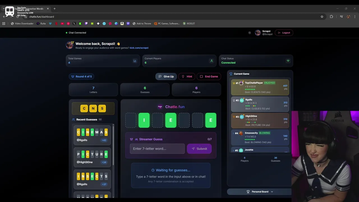Click the Round 4 of 5 badge
Viewport: 359px width, 202px height.
[x=82, y=76]
